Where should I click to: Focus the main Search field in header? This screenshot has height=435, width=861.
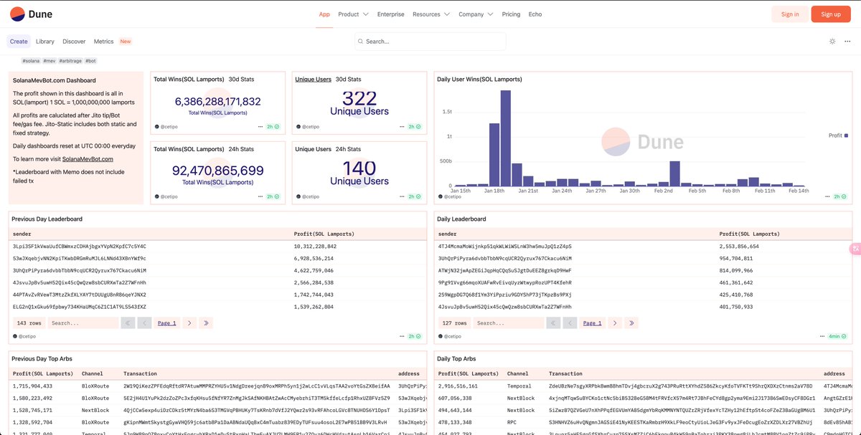430,42
